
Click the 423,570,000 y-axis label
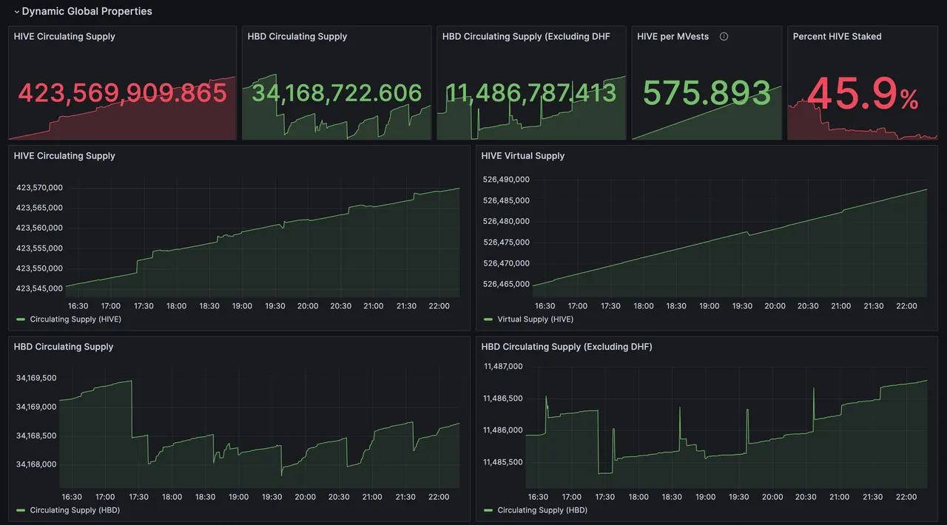point(39,188)
